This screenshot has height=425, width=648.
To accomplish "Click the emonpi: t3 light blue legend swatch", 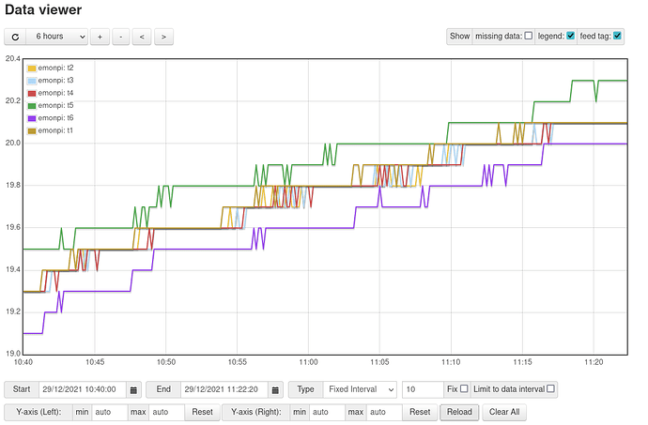I will pos(32,81).
